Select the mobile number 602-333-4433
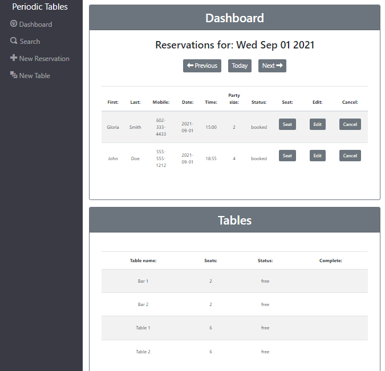Image resolution: width=385 pixels, height=371 pixels. tap(161, 127)
